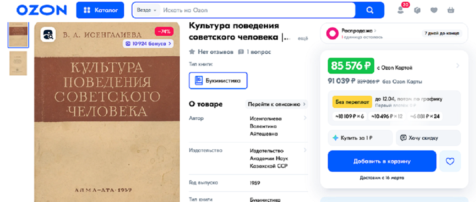
Task: Open the Распродажа promo banner
Action: (394, 33)
